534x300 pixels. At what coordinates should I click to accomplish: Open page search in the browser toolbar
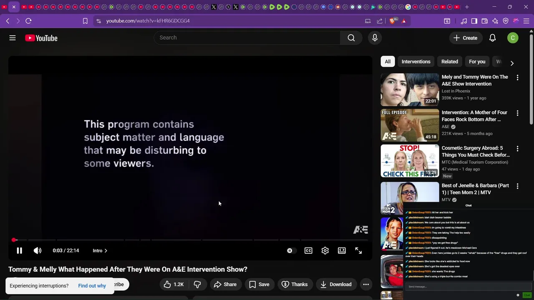tap(447, 21)
